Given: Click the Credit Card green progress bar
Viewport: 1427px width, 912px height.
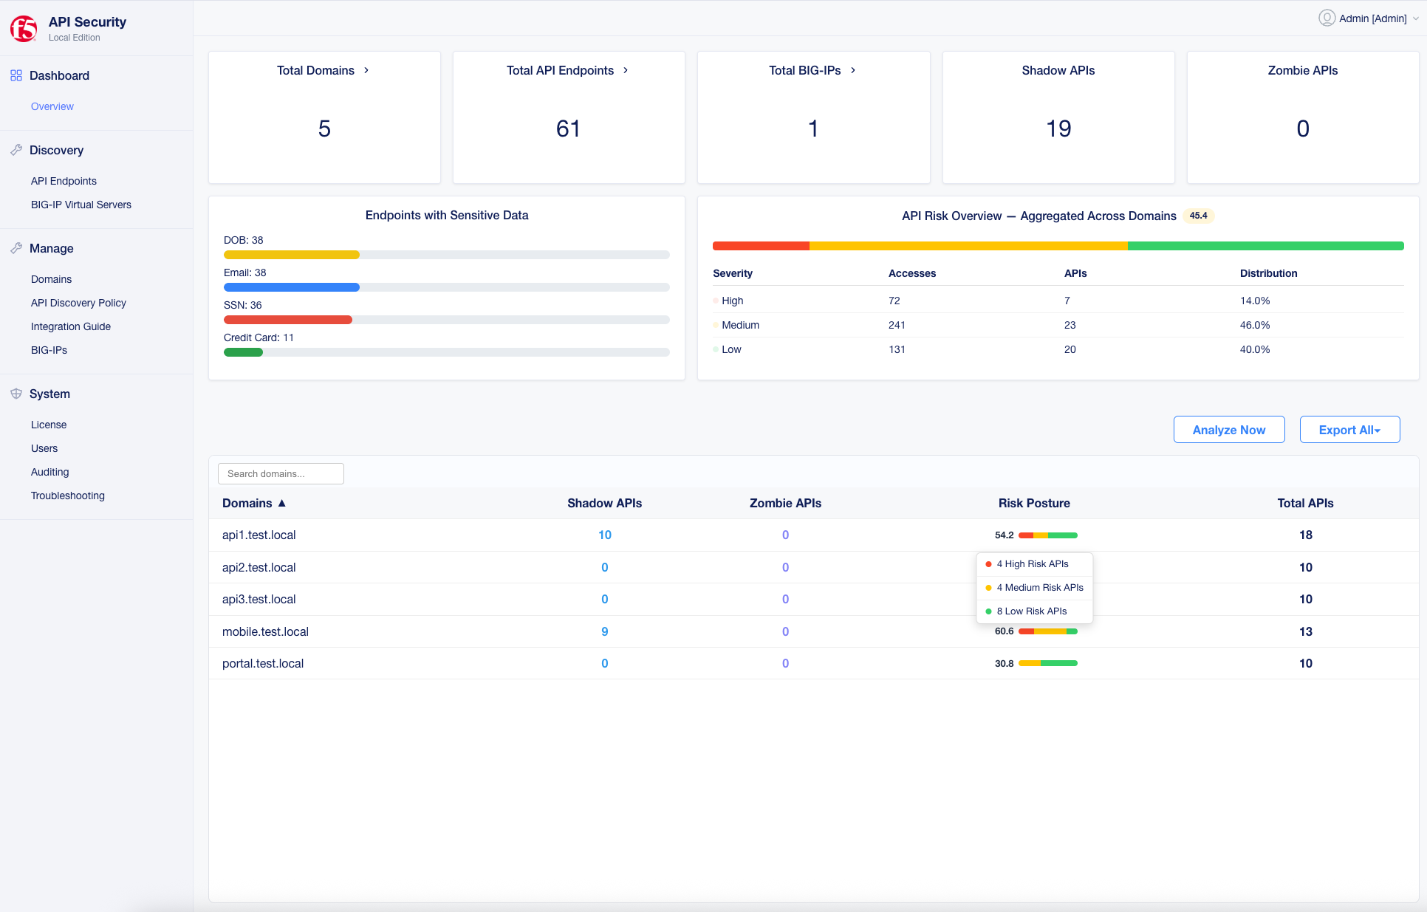Looking at the screenshot, I should [243, 352].
